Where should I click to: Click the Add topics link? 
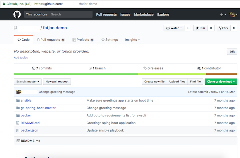[x=21, y=58]
